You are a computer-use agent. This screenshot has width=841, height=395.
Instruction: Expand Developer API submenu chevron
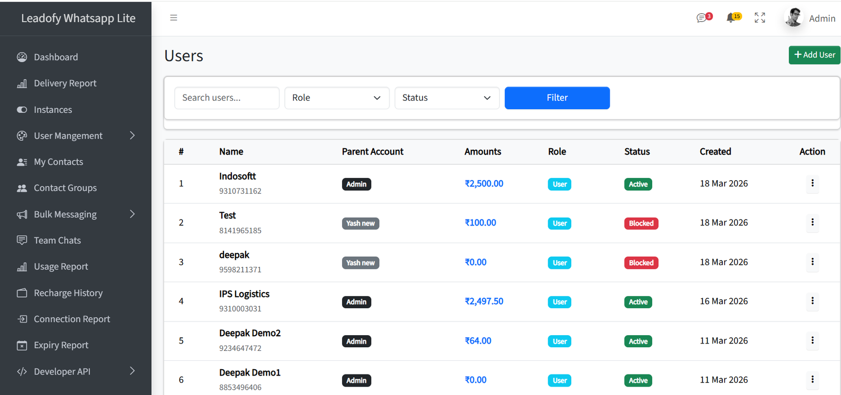point(132,371)
